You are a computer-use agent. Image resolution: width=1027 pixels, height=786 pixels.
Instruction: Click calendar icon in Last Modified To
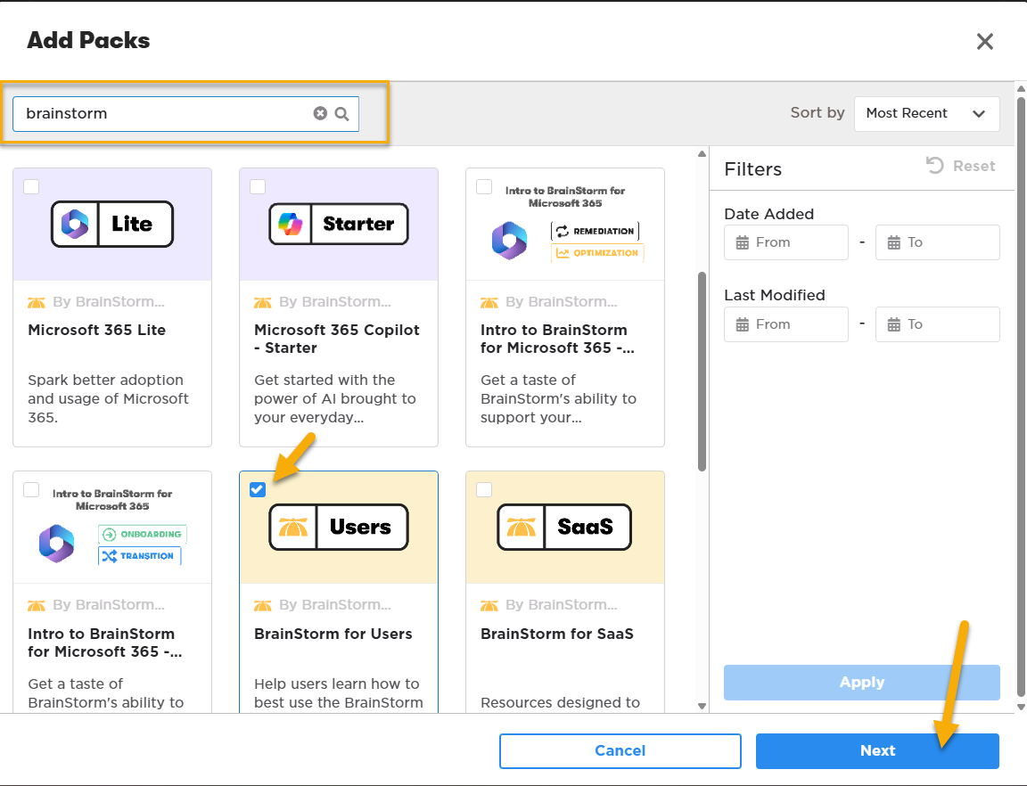click(x=894, y=325)
